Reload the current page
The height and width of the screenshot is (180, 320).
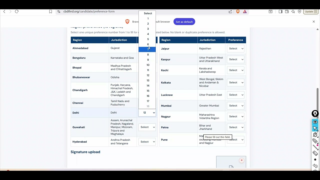tap(17, 11)
